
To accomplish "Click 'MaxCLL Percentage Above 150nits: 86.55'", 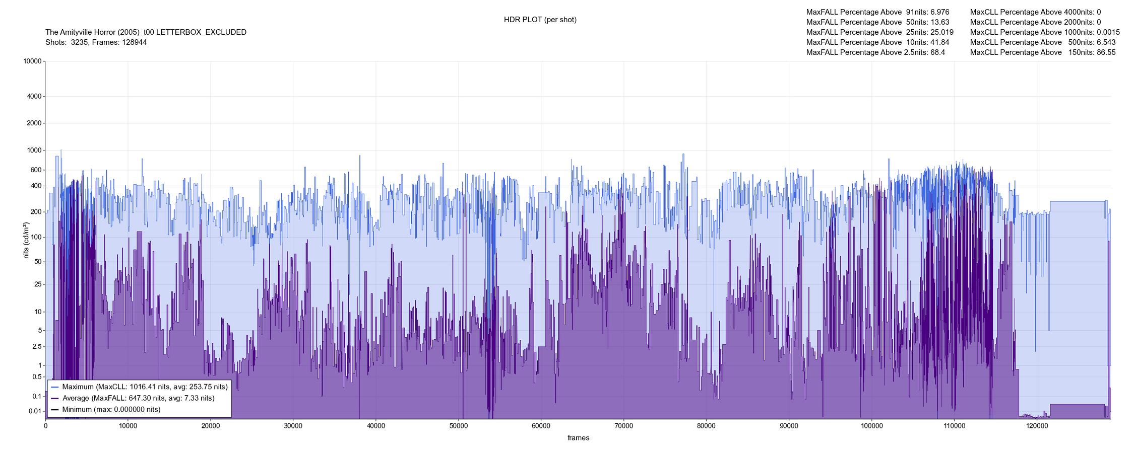I will [x=1043, y=52].
